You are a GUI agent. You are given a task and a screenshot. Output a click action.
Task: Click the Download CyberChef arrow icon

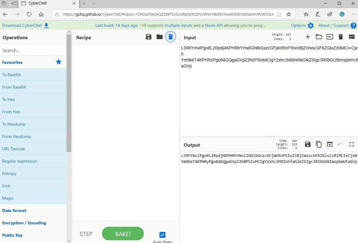pyautogui.click(x=46, y=25)
